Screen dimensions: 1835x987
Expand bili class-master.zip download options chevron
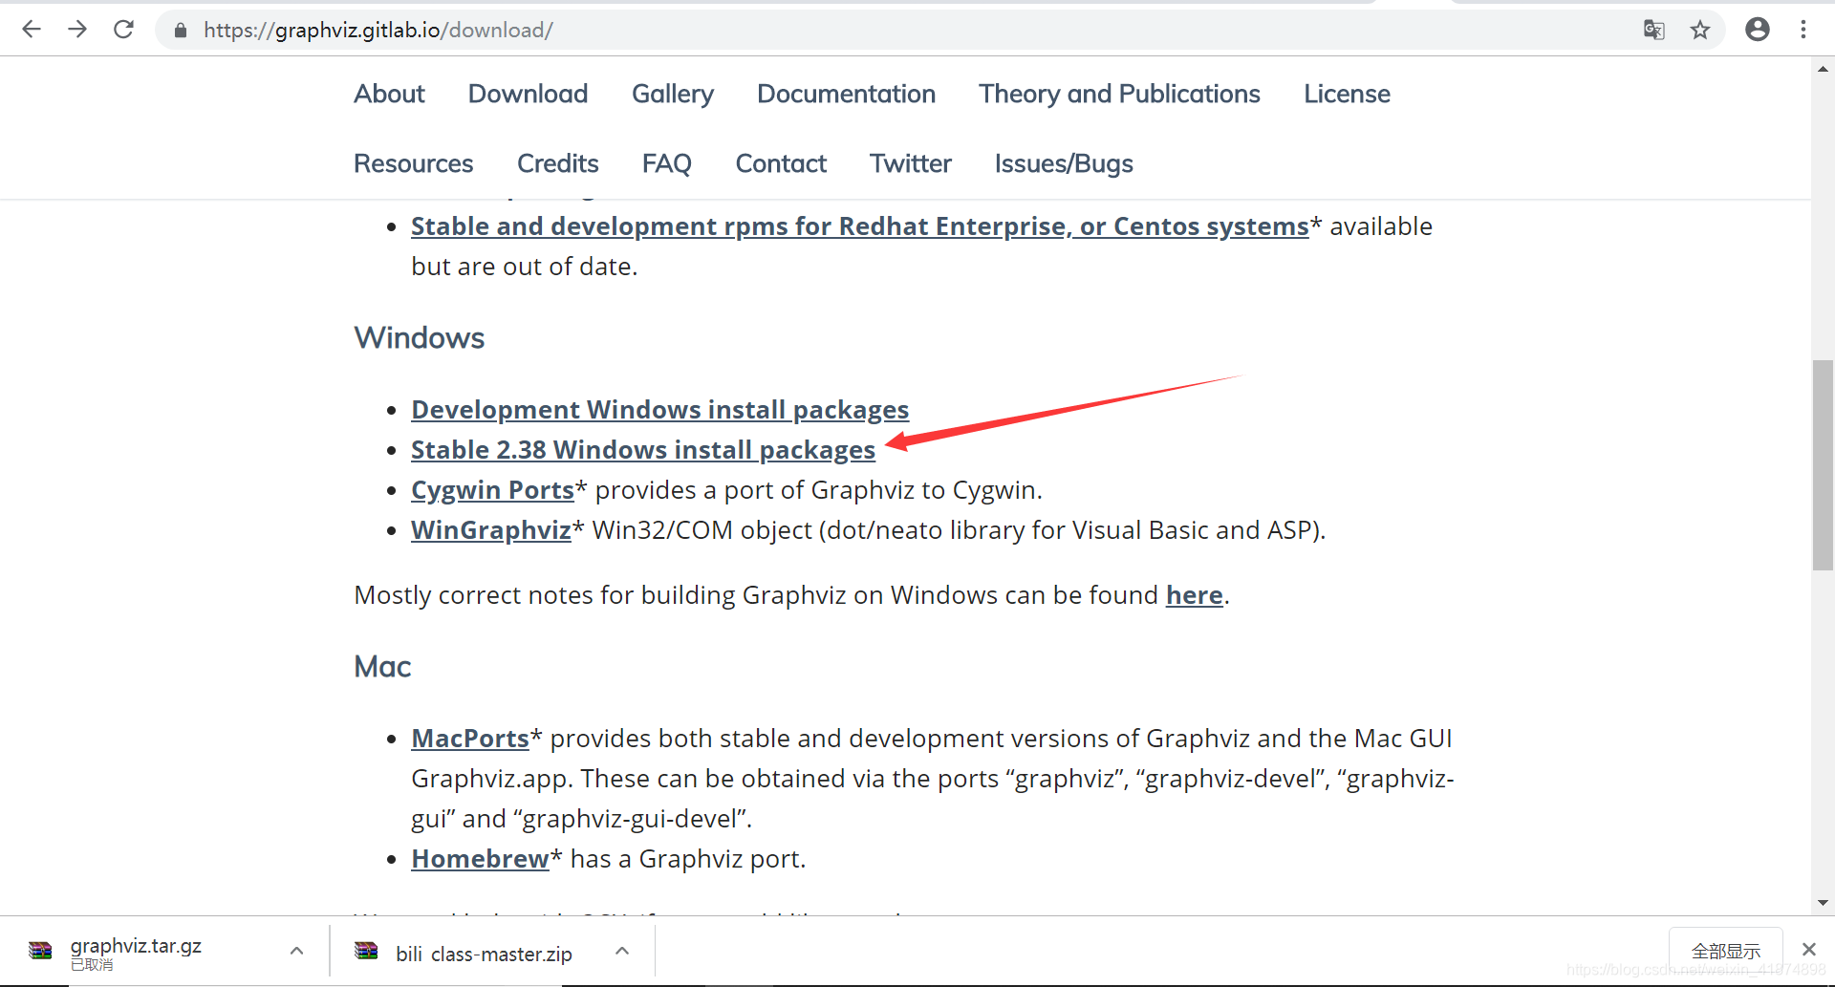[622, 951]
